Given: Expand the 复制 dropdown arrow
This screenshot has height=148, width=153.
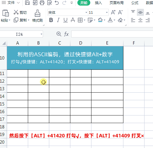Looking at the screenshot, I should click(x=28, y=20).
